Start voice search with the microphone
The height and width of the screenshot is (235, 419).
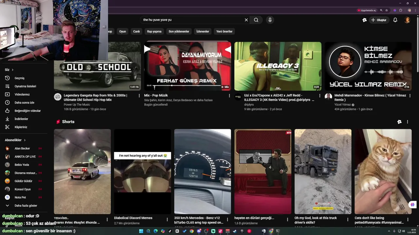[x=270, y=20]
